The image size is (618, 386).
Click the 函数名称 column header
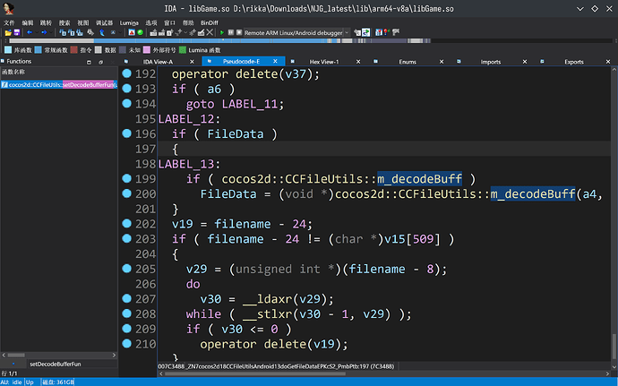(59, 72)
